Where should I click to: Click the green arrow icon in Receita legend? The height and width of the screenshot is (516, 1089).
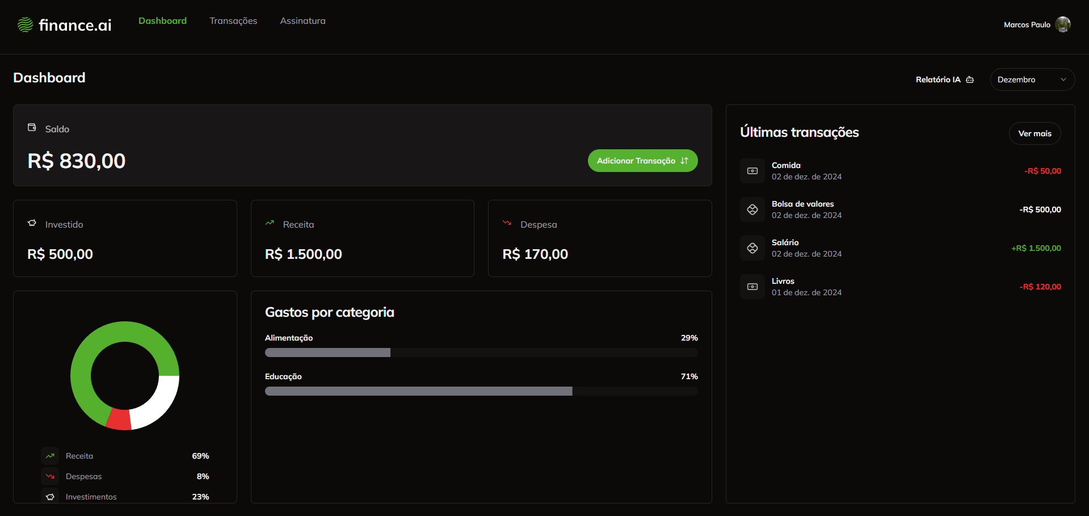pyautogui.click(x=50, y=456)
